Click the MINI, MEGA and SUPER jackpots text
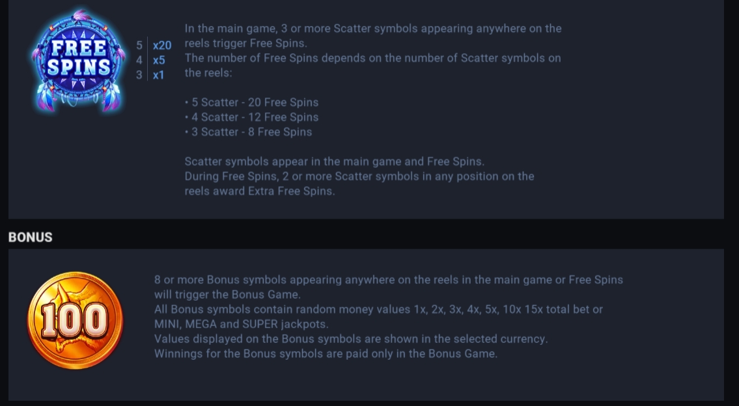The width and height of the screenshot is (739, 406). 242,324
